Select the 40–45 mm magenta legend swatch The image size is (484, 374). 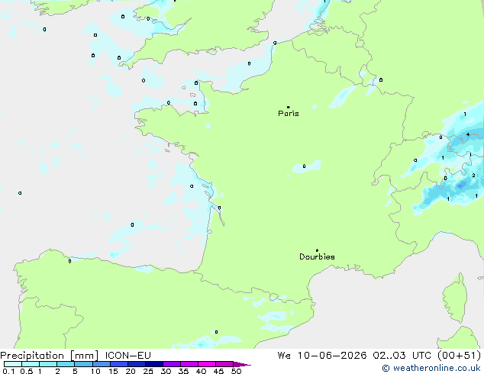[x=207, y=364]
